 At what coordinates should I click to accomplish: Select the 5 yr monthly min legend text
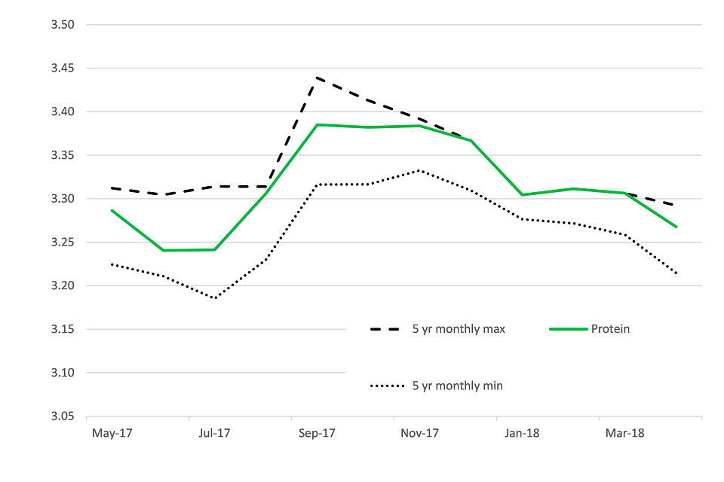pyautogui.click(x=457, y=386)
